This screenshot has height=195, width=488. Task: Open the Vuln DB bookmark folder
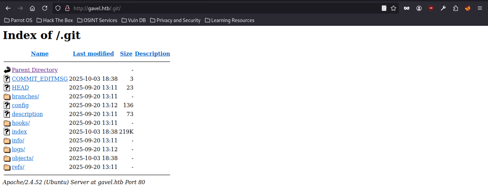133,20
